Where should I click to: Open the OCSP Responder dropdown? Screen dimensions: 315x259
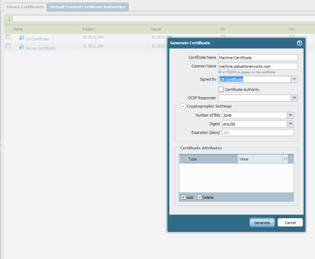click(x=294, y=98)
